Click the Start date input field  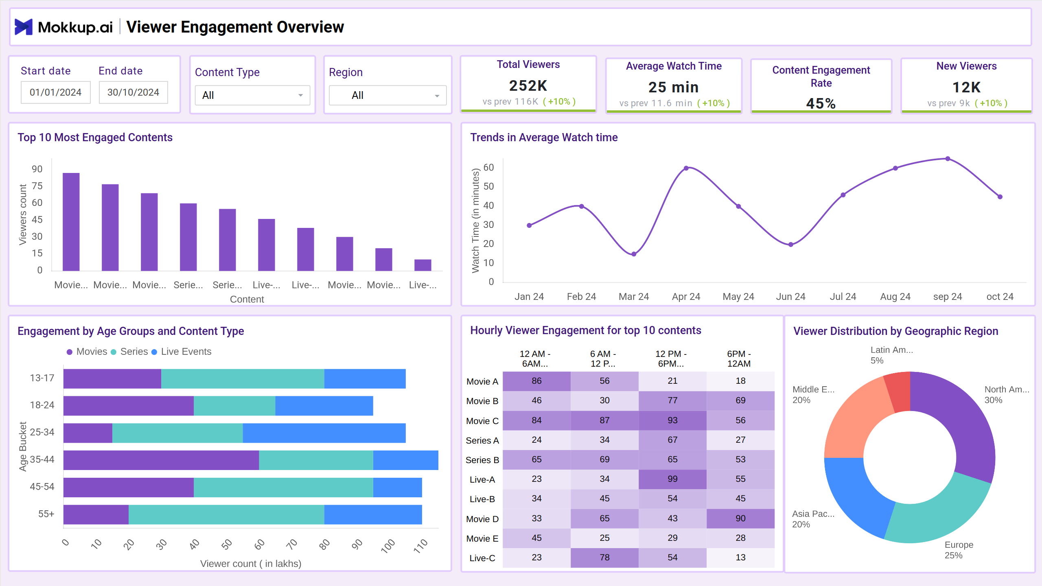(x=56, y=92)
